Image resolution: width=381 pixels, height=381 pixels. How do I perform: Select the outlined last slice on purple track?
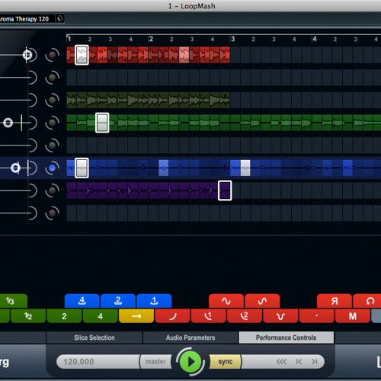[225, 190]
